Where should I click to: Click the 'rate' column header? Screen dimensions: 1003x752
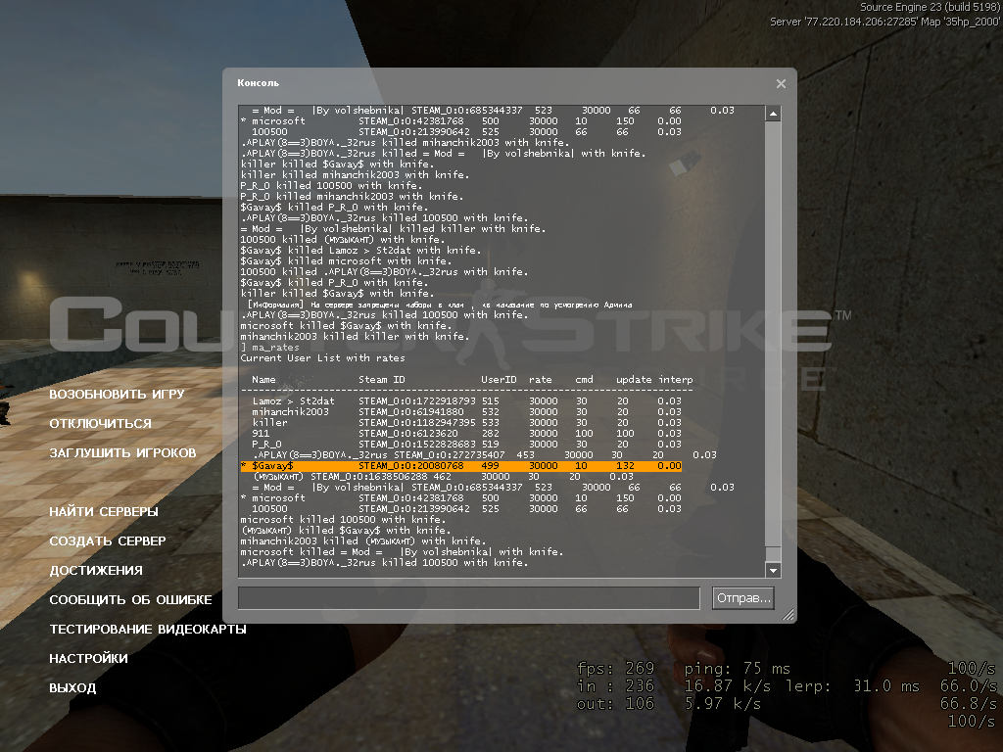pyautogui.click(x=541, y=380)
